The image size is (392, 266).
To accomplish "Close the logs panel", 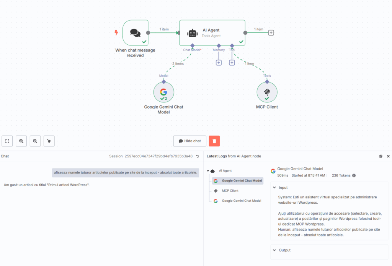I will pos(388,156).
